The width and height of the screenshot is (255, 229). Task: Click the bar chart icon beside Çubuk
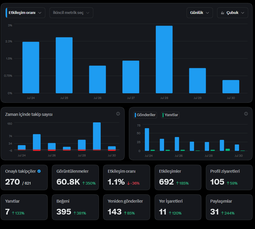tap(222, 13)
